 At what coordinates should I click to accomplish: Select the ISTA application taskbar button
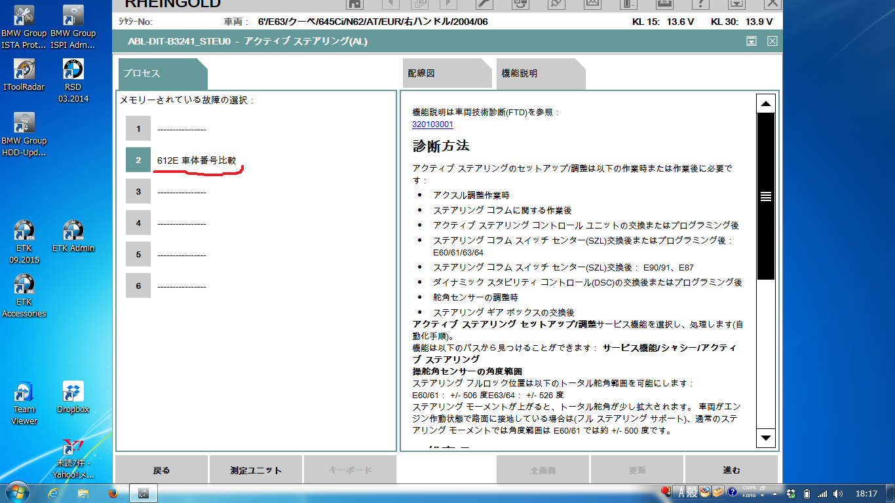tap(143, 493)
